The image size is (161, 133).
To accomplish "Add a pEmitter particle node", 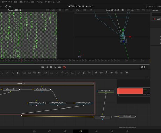I will point(79,73).
